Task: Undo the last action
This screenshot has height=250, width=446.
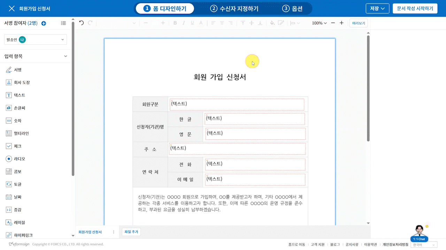Action: click(x=82, y=23)
